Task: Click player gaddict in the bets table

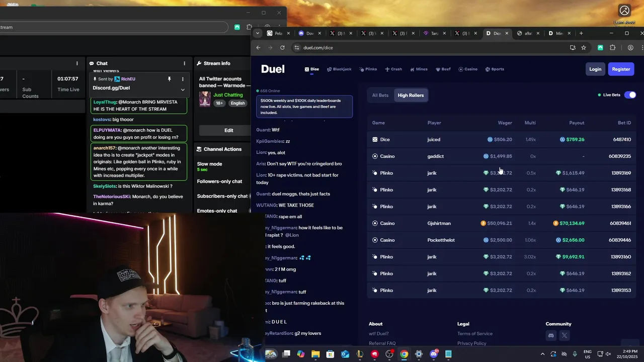Action: pyautogui.click(x=436, y=156)
